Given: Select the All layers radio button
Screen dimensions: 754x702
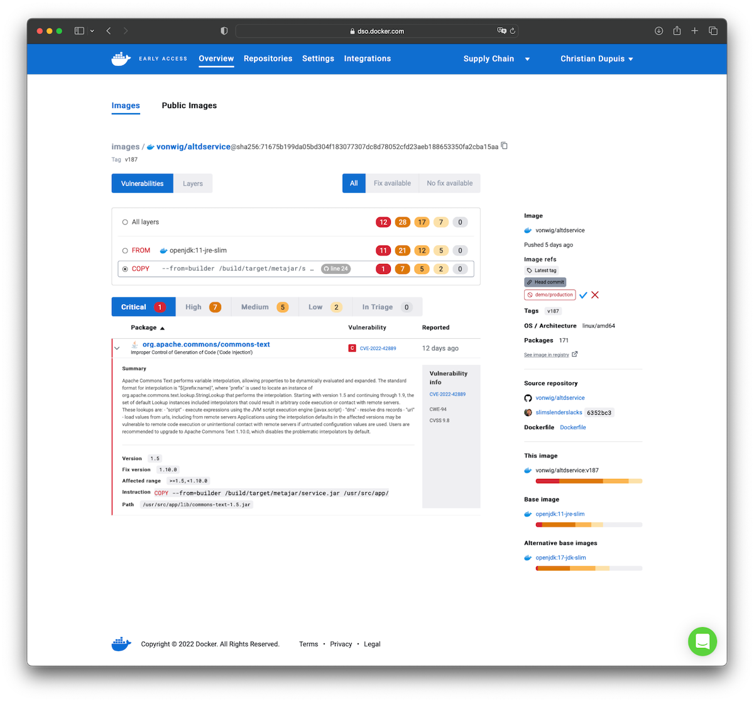Looking at the screenshot, I should [125, 222].
